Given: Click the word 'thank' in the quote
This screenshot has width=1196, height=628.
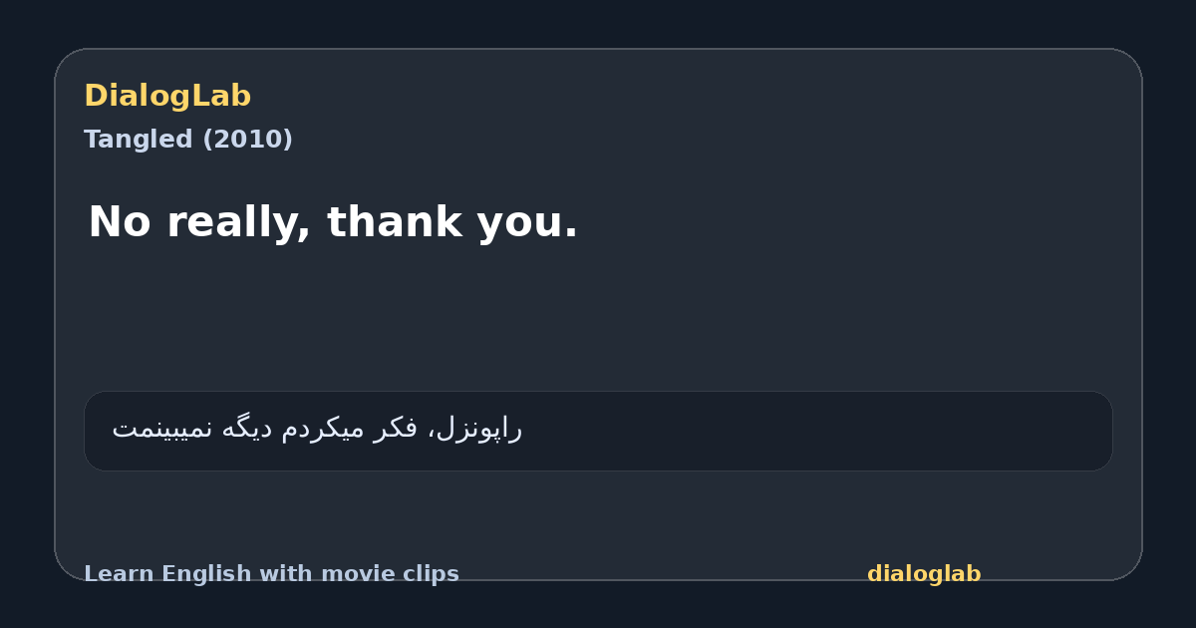Looking at the screenshot, I should 396,222.
